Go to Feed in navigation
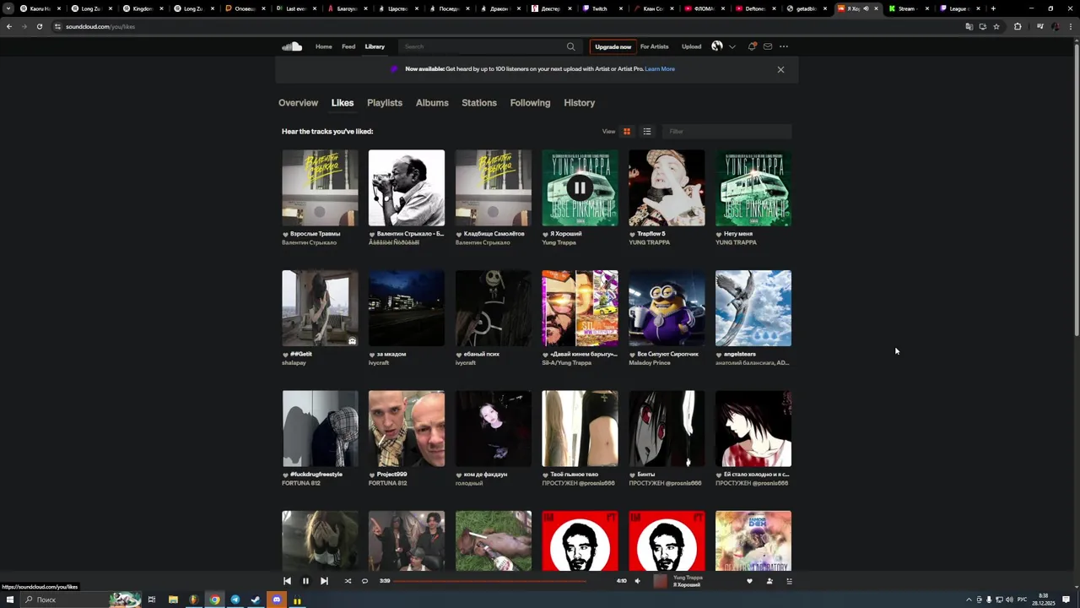This screenshot has width=1080, height=608. [348, 46]
